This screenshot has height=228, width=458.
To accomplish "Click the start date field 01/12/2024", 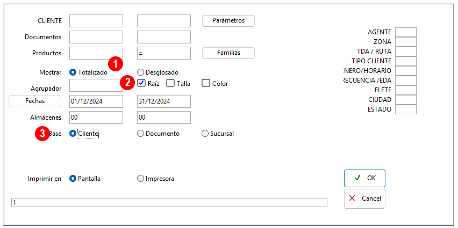I will click(96, 101).
